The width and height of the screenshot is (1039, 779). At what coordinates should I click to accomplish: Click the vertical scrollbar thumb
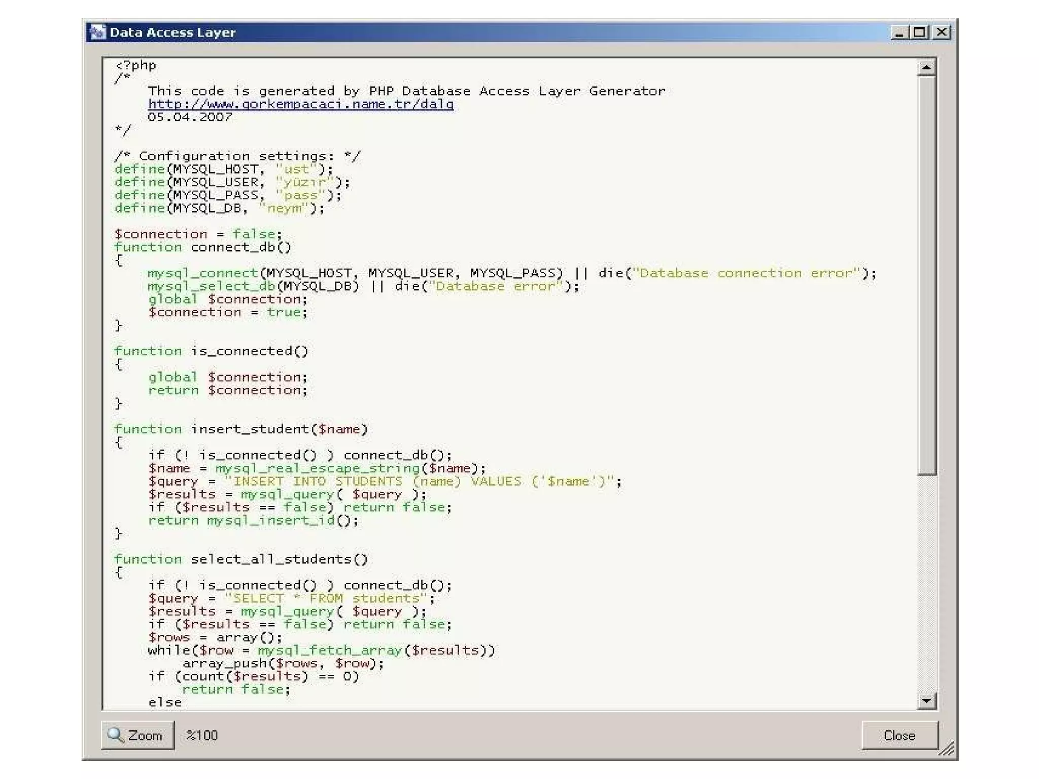tap(926, 274)
